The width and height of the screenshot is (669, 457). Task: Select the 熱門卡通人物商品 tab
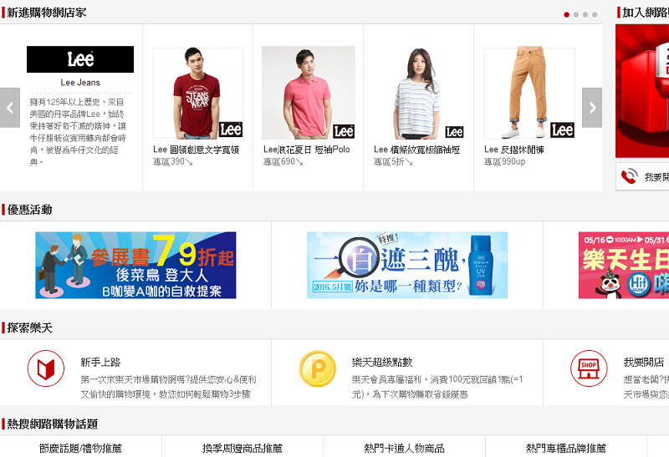click(404, 448)
